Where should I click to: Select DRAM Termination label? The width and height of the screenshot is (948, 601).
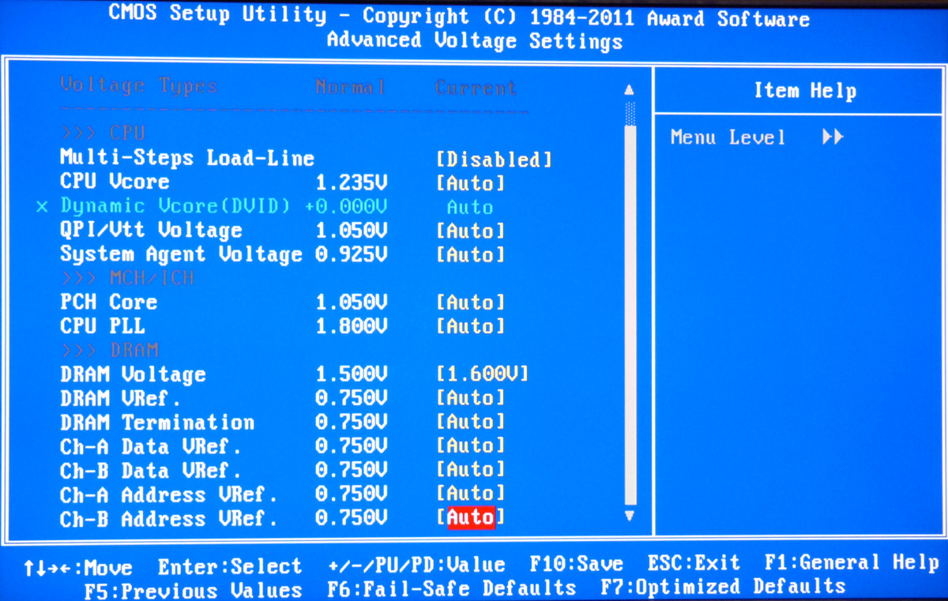(x=157, y=422)
